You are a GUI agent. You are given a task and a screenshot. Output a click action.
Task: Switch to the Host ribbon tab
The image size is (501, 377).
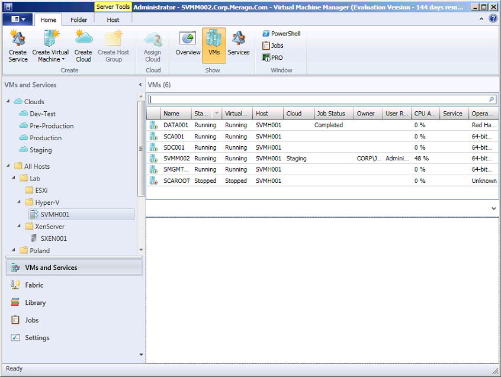pyautogui.click(x=113, y=20)
